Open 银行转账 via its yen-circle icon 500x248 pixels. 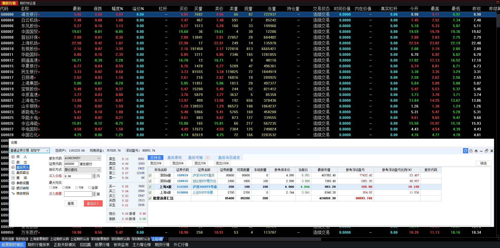point(13,188)
